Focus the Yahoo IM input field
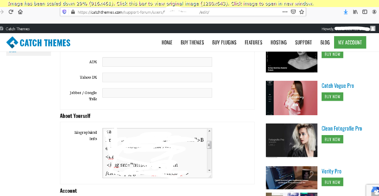Screen dimensions: 379x196 [x=157, y=77]
